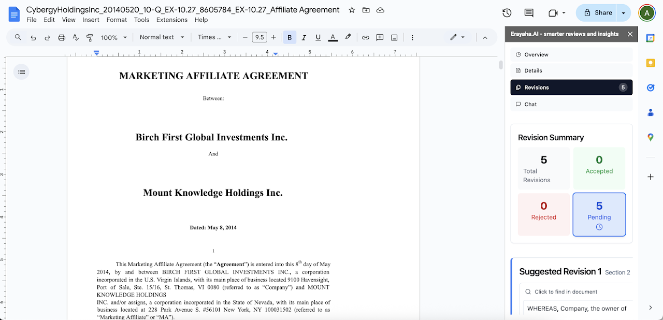Filter by Accepted revisions card
Viewport: 663px width, 320px height.
pos(599,168)
